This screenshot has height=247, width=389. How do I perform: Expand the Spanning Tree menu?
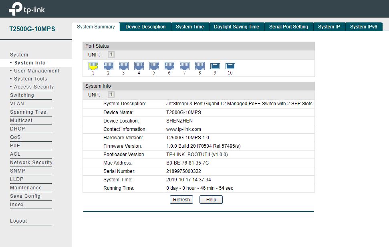coord(28,112)
